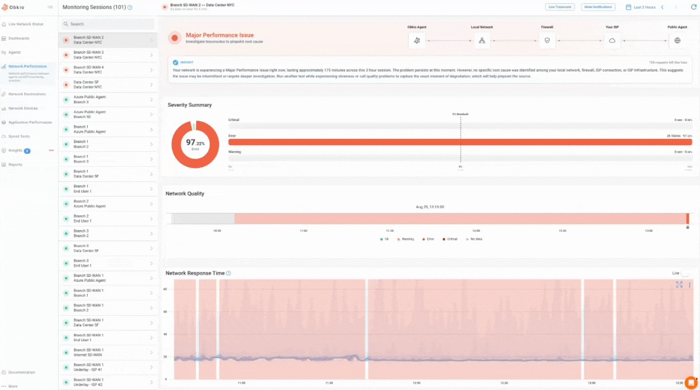Click status dot of Branch SD-WAN 3 session
Screen dimensions: 700x390
coord(66,55)
